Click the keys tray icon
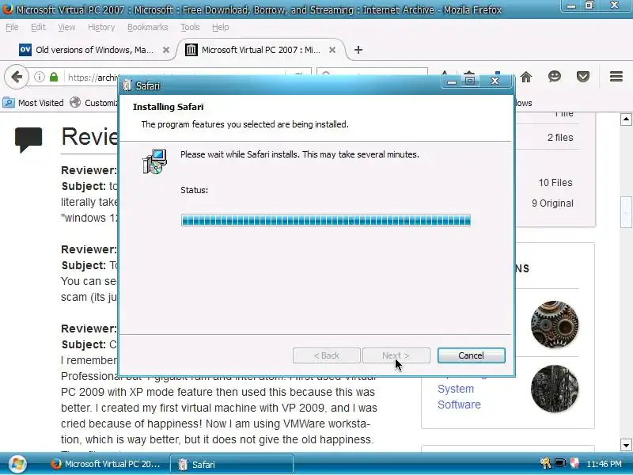This screenshot has height=475, width=633. [545, 463]
